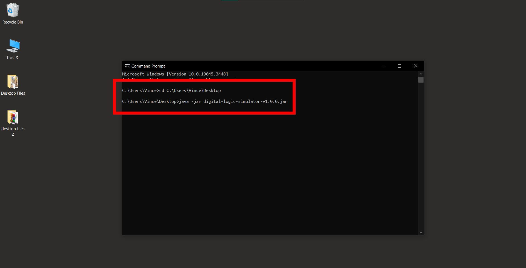Open the Desktop FIles folder
The height and width of the screenshot is (268, 526).
point(13,82)
